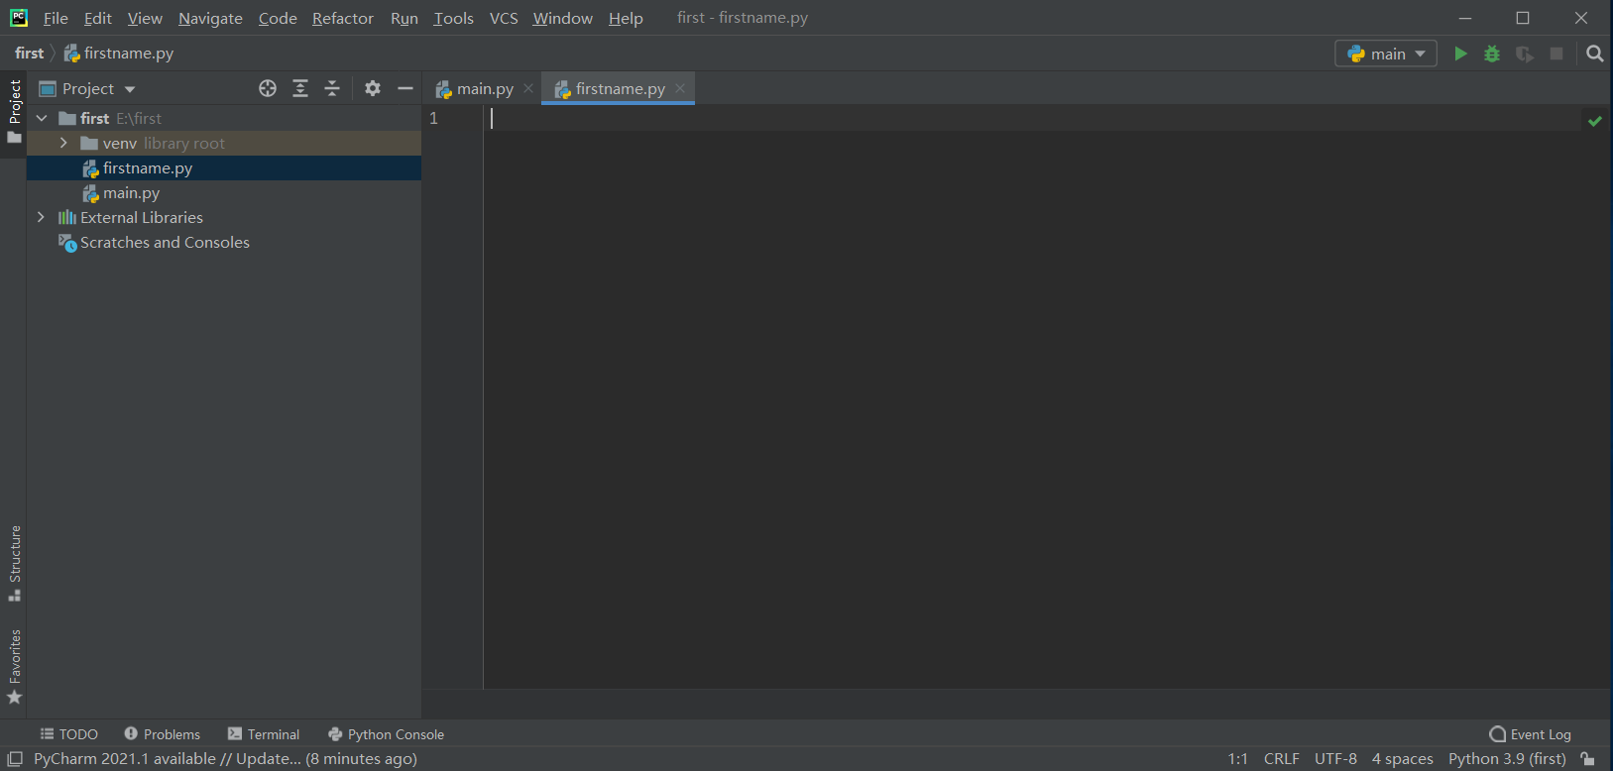Click line number 1 in editor gutter
This screenshot has height=771, width=1613.
point(433,118)
